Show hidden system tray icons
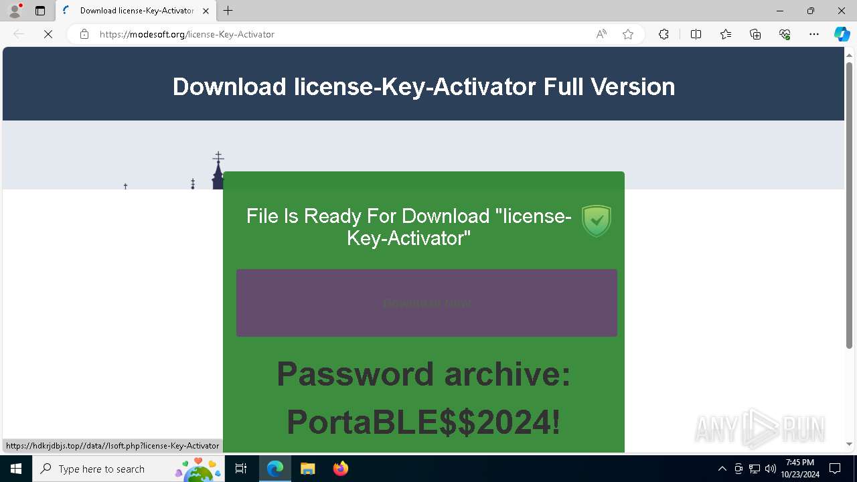 (x=722, y=469)
